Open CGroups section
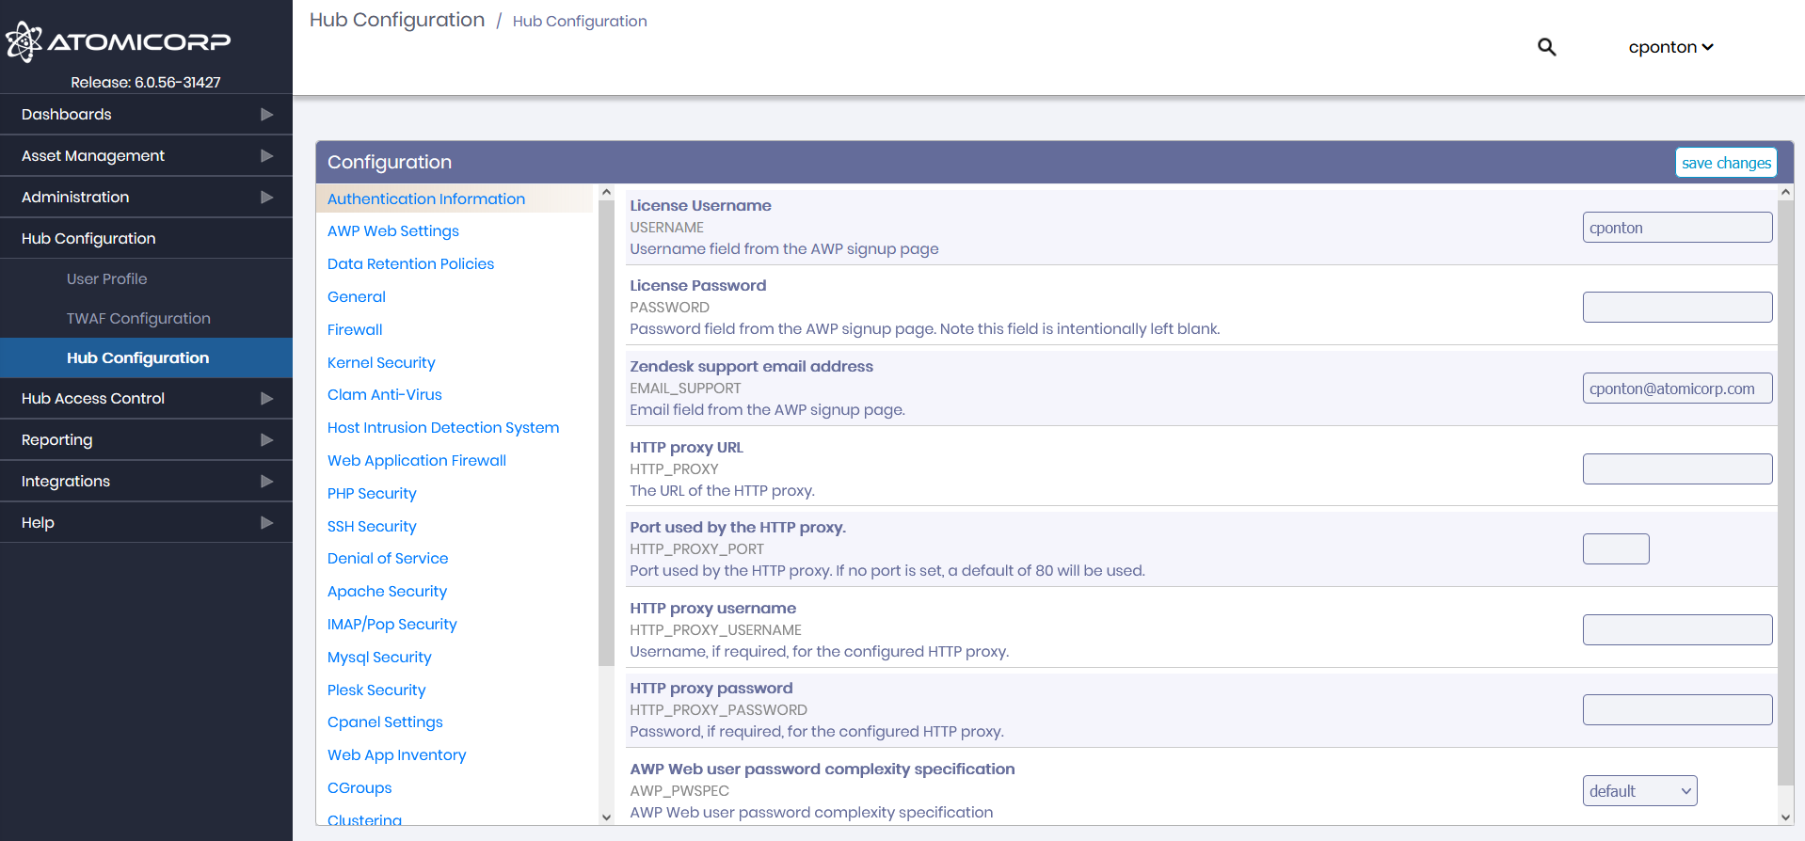The image size is (1805, 841). [359, 788]
